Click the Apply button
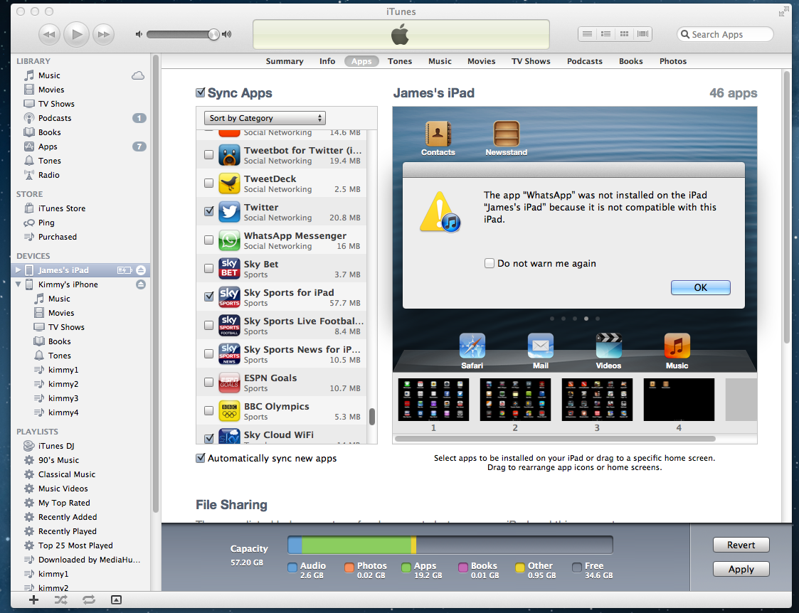 (741, 569)
